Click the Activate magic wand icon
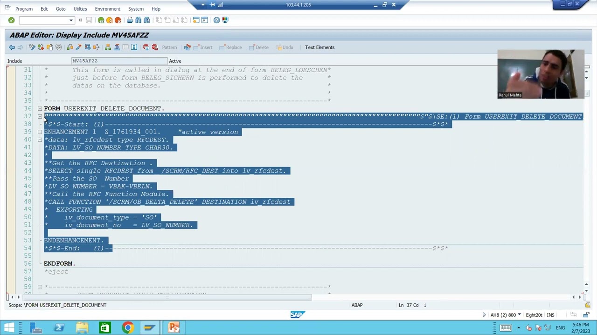 78,47
